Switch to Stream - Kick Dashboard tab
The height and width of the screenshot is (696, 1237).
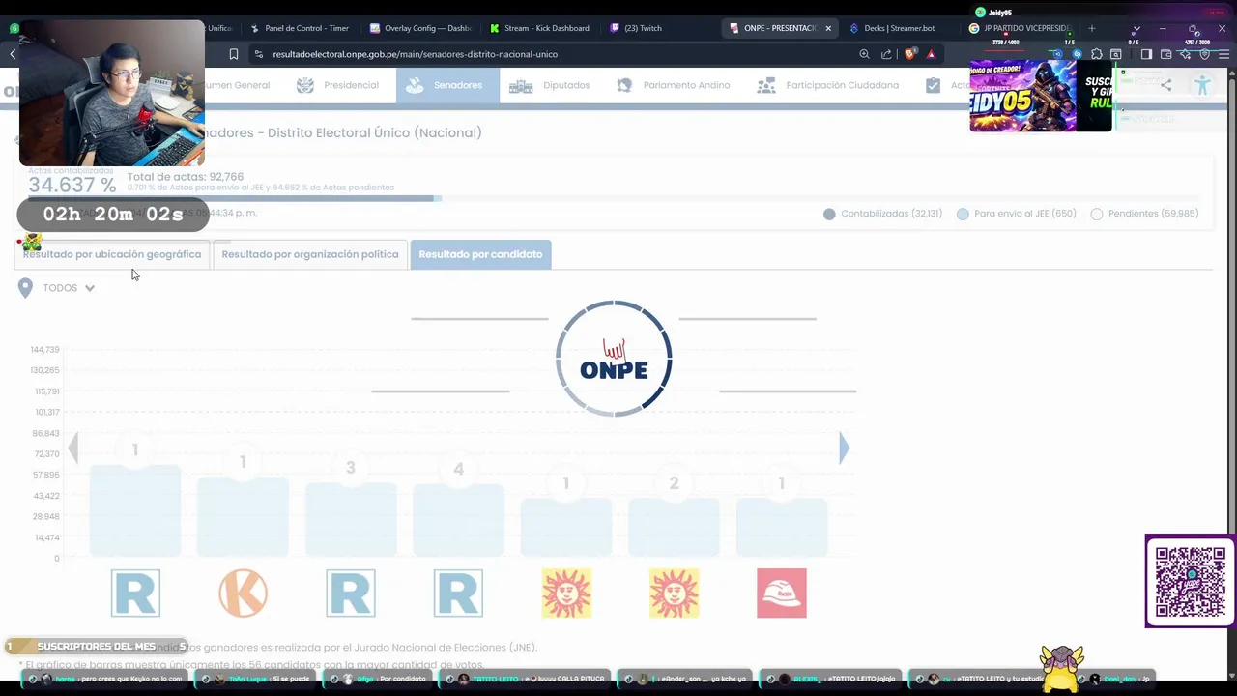click(540, 28)
